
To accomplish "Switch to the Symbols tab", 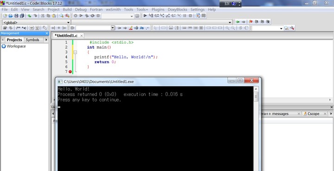I will (32, 40).
